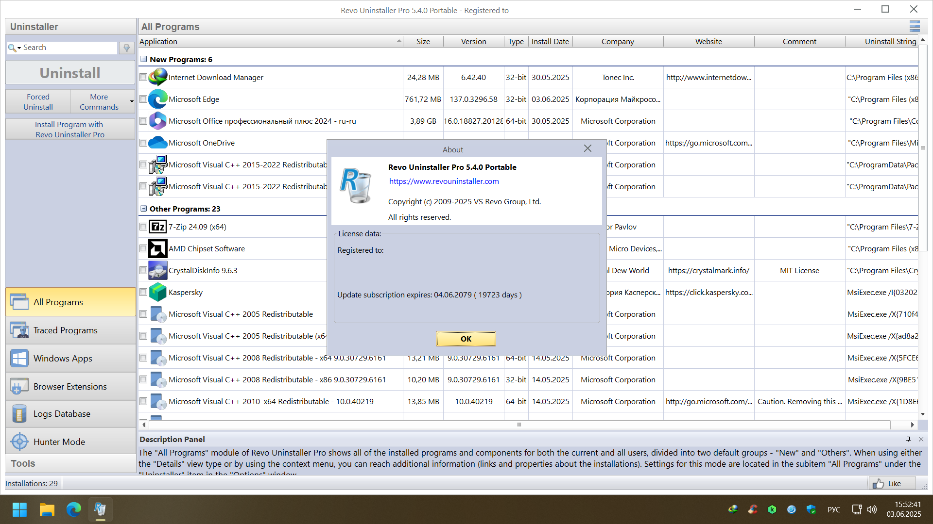933x524 pixels.
Task: Sort by Company column header
Action: [x=618, y=42]
